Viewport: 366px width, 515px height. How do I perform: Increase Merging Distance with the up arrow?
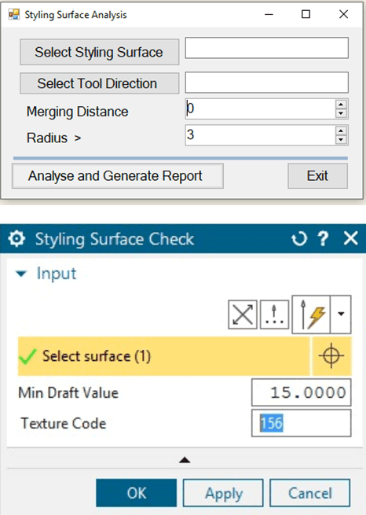tap(341, 105)
